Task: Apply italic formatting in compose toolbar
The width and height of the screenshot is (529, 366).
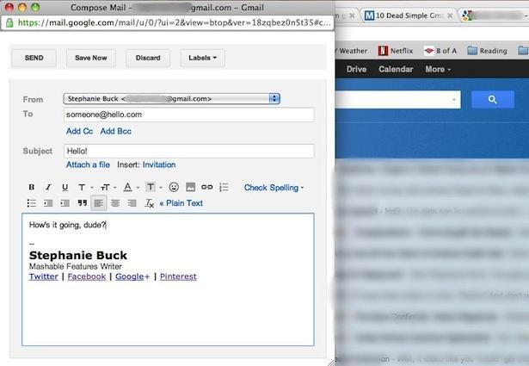Action: [48, 187]
